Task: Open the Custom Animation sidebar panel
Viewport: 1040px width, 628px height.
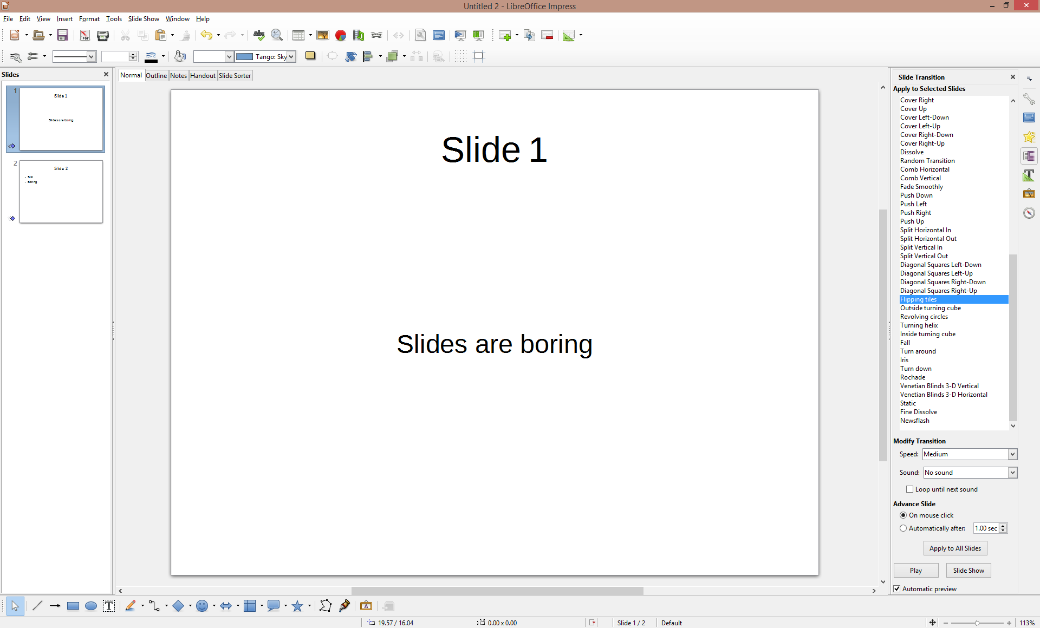Action: (1029, 137)
